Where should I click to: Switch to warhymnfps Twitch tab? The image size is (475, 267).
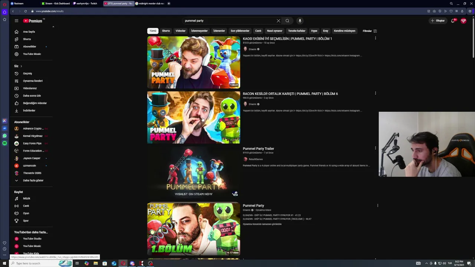pyautogui.click(x=87, y=3)
